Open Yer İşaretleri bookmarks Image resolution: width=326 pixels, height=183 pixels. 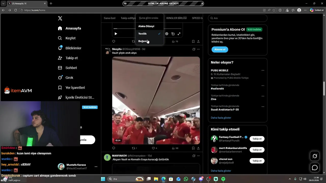[x=72, y=88]
